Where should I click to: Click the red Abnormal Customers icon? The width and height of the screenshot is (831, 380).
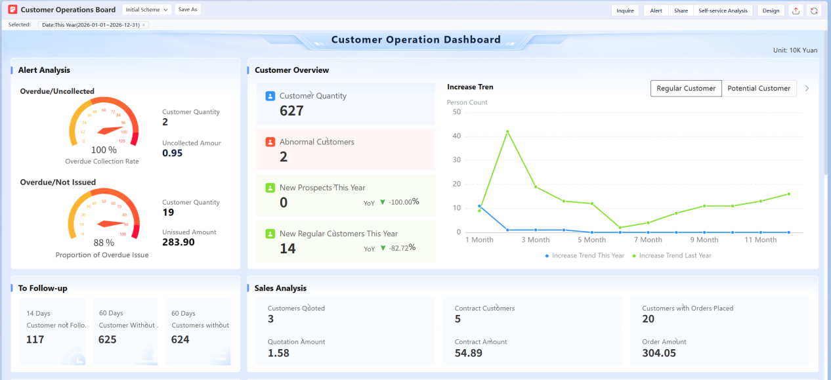click(x=270, y=142)
